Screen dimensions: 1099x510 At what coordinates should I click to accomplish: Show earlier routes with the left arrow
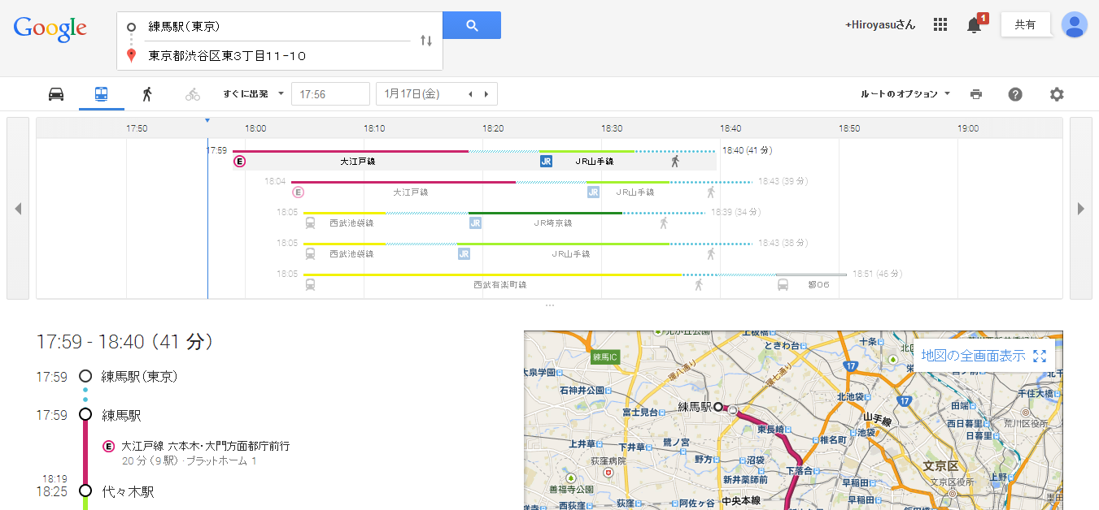click(x=18, y=209)
